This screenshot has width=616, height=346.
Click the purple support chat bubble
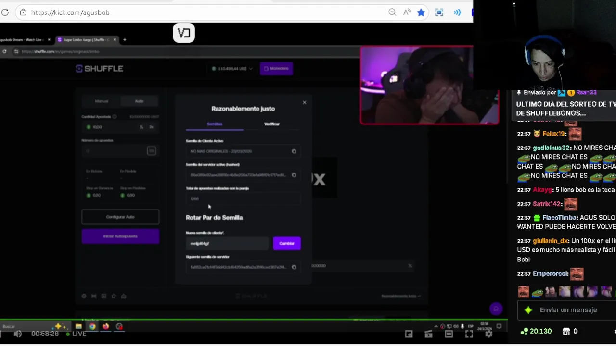click(496, 309)
